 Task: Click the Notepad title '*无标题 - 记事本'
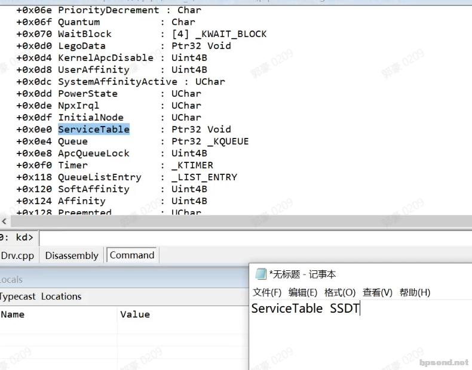click(302, 275)
